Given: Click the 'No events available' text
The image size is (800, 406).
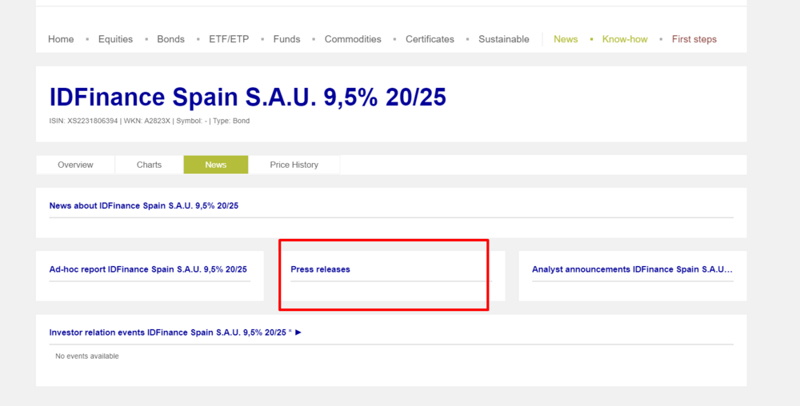Looking at the screenshot, I should pyautogui.click(x=87, y=356).
